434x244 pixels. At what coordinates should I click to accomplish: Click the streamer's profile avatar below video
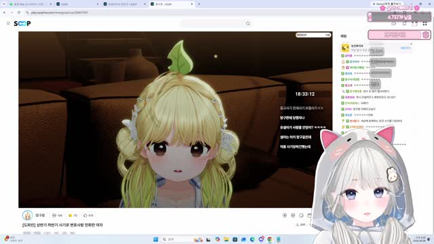coord(27,216)
